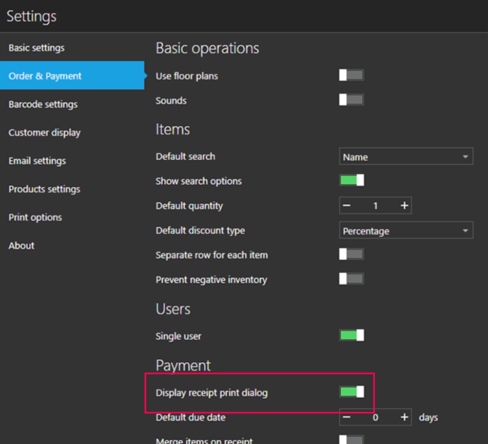This screenshot has height=444, width=488.
Task: Open Basic settings in the sidebar
Action: pos(37,48)
